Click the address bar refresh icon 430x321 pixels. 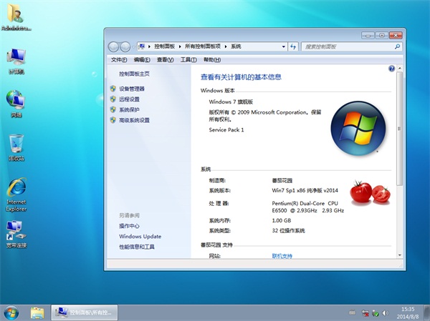click(x=293, y=46)
